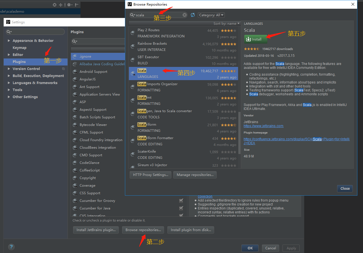This screenshot has width=363, height=253.
Task: Click the help question mark icon in Settings
Action: point(11,247)
